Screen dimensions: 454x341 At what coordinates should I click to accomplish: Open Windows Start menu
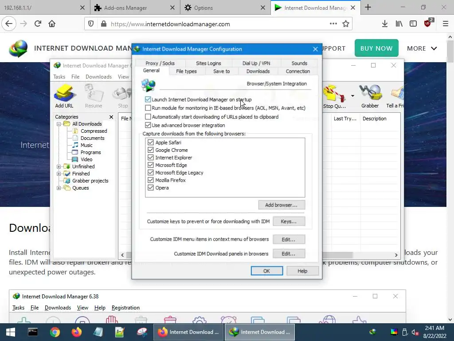(x=11, y=332)
